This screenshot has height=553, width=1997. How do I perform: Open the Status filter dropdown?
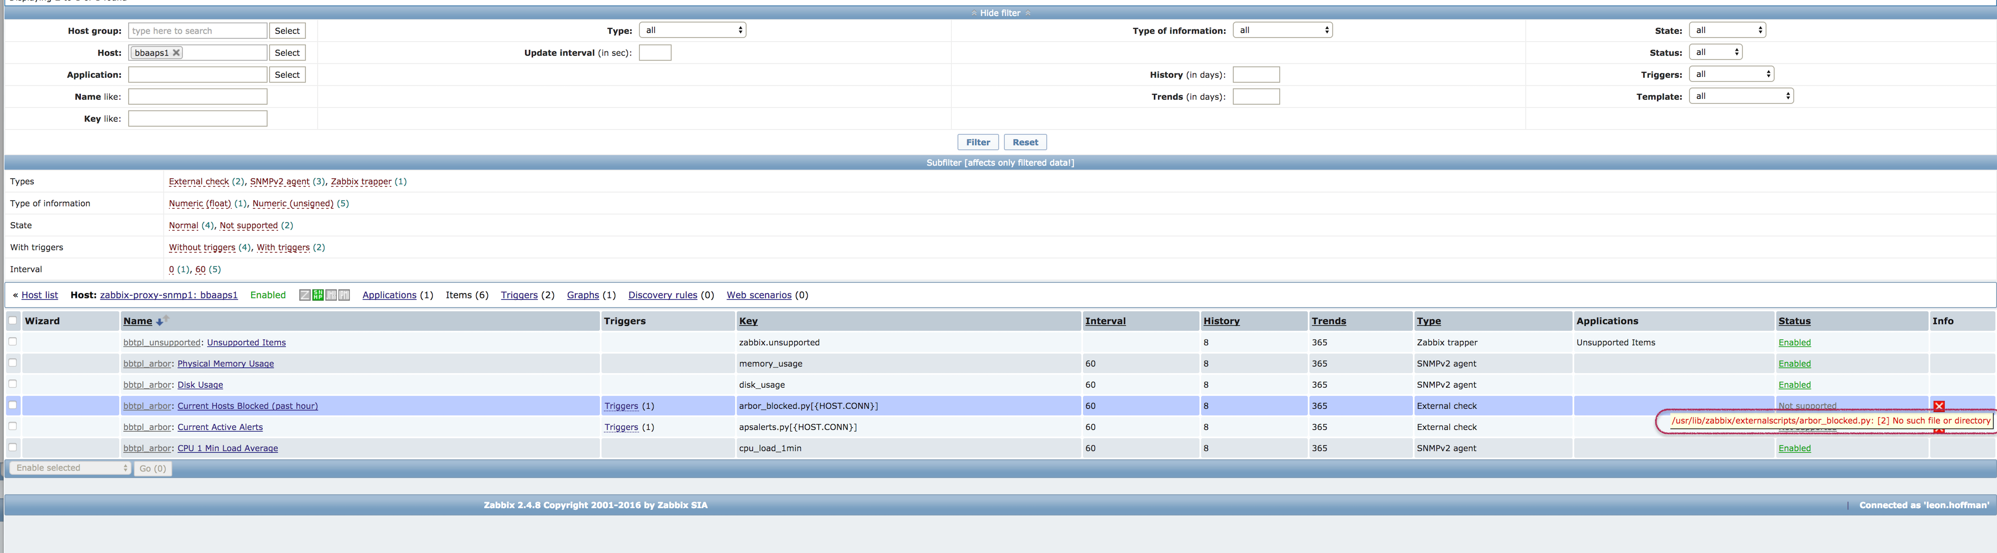1716,52
